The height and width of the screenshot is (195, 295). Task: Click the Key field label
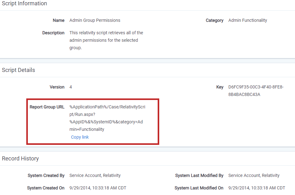tap(220, 87)
